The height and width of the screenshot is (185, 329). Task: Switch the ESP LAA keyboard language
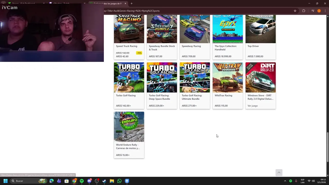click(x=303, y=181)
